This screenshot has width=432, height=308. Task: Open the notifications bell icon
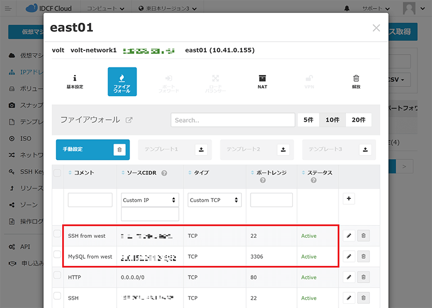[x=346, y=9]
